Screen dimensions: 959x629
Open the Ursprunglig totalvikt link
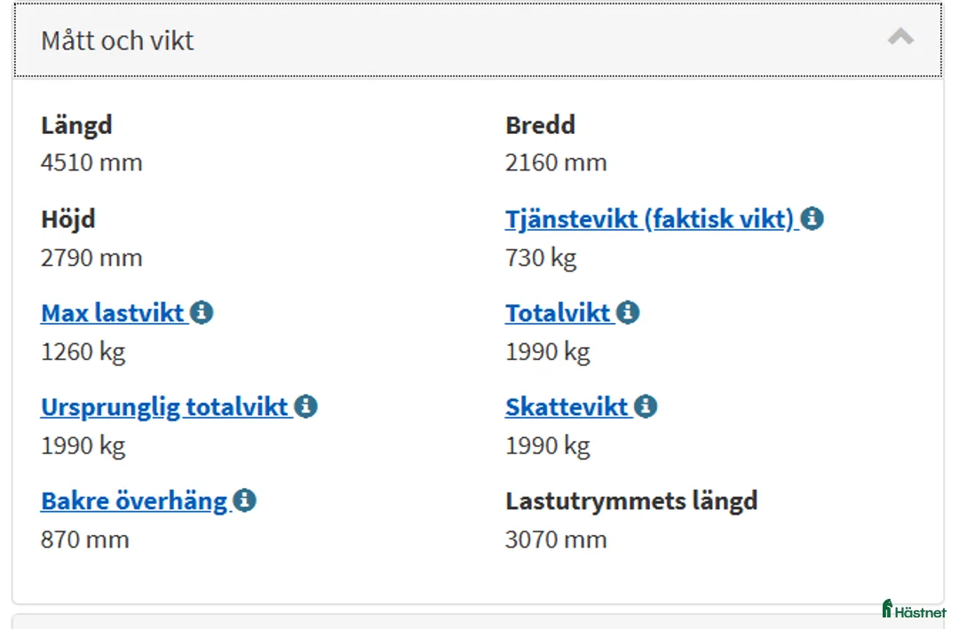(x=165, y=407)
